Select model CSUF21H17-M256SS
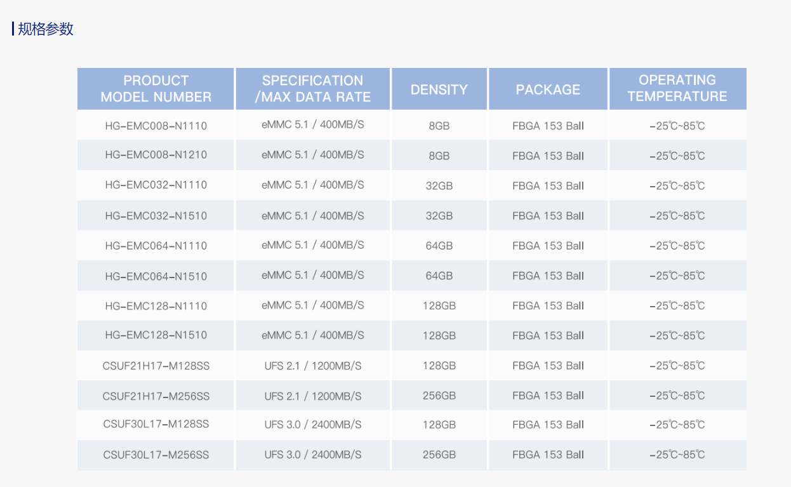 [156, 396]
